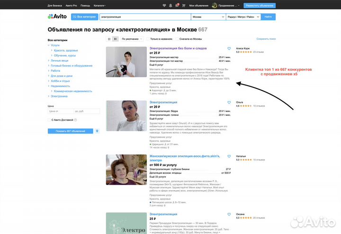Open the green Электро listing thumbnail
The image size is (341, 234).
pos(126,223)
